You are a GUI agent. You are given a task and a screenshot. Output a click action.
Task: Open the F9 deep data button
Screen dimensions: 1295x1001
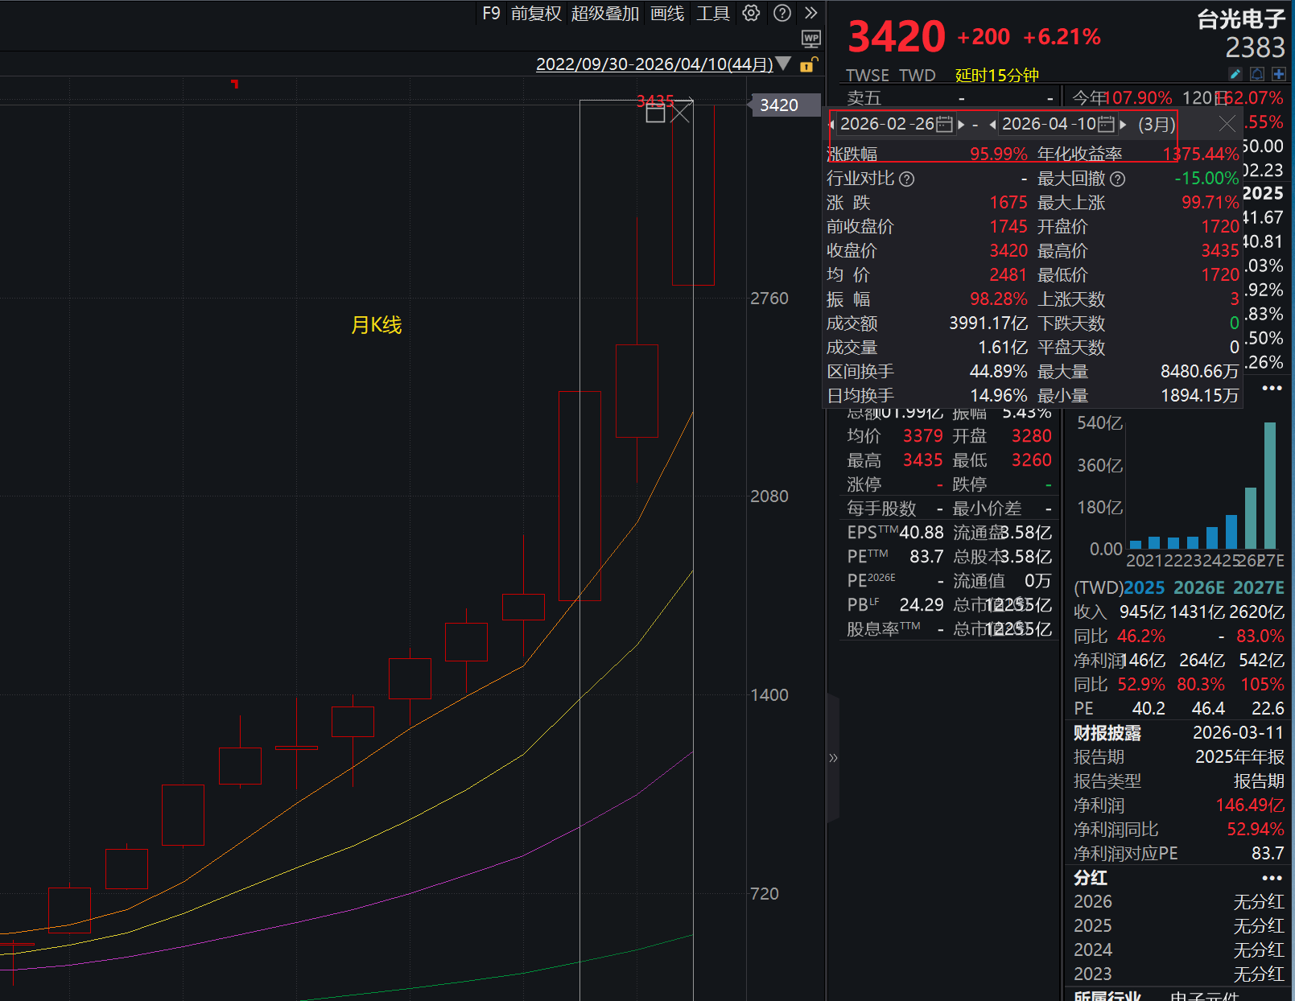coord(491,13)
